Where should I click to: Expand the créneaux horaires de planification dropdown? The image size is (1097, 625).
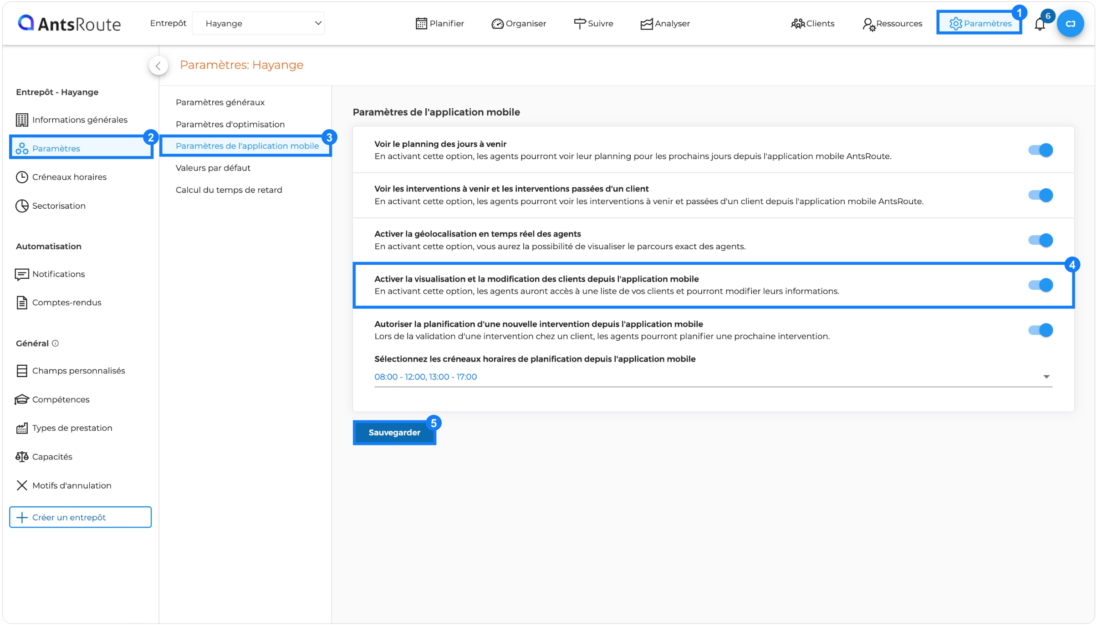(x=1046, y=376)
